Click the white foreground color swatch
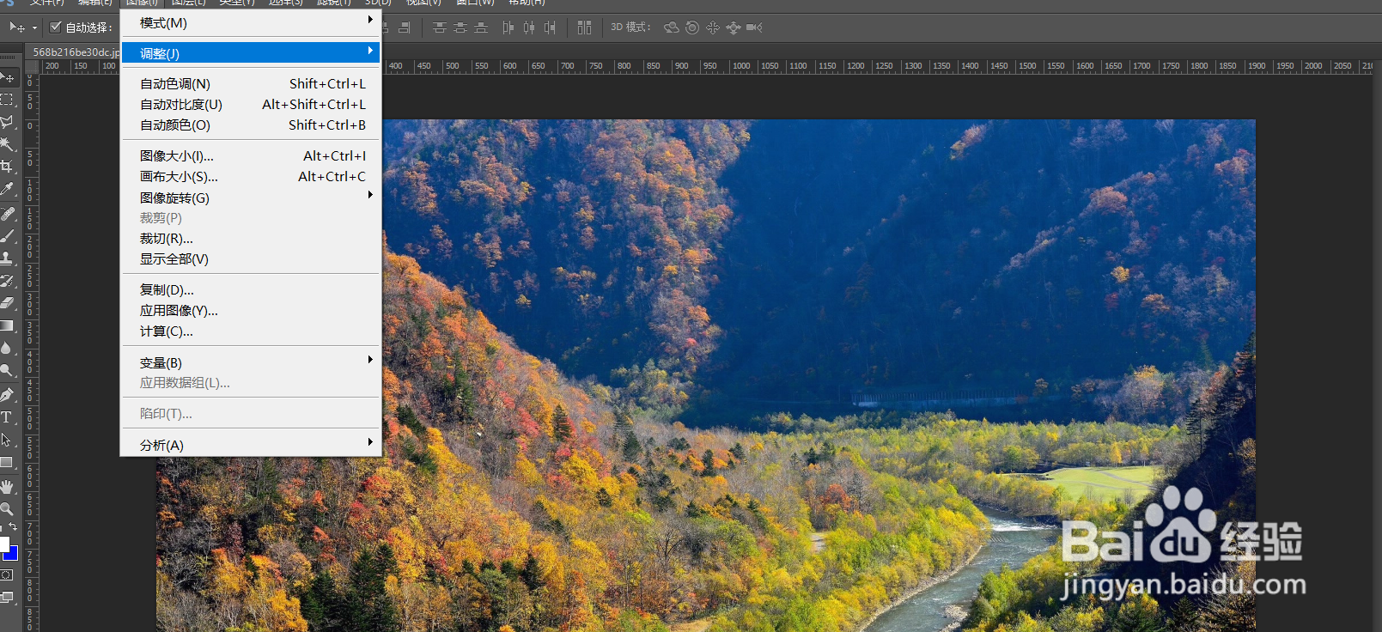Screen dimensions: 1382x632 [x=3, y=544]
